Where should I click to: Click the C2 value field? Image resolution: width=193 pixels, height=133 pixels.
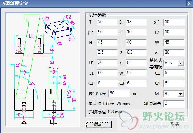(x=107, y=83)
